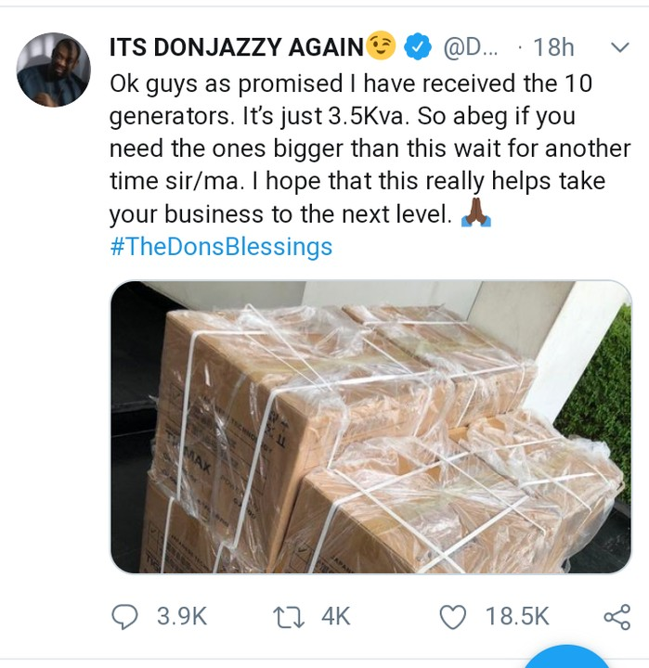Click the 18.5K likes count
The width and height of the screenshot is (649, 668).
517,615
